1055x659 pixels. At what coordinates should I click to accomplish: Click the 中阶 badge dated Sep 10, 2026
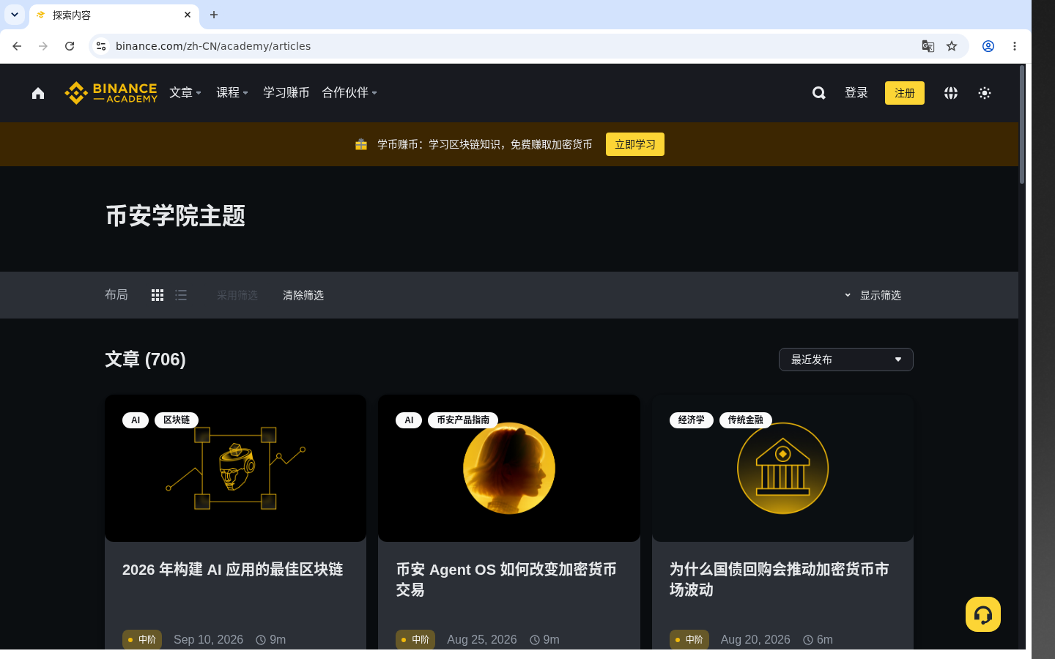[142, 639]
